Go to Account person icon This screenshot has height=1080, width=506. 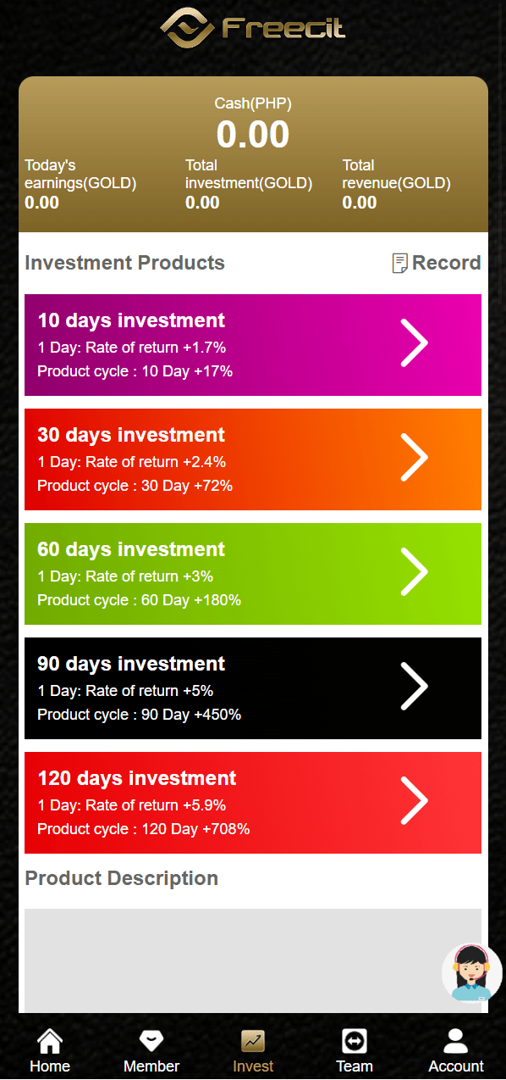[x=456, y=1040]
